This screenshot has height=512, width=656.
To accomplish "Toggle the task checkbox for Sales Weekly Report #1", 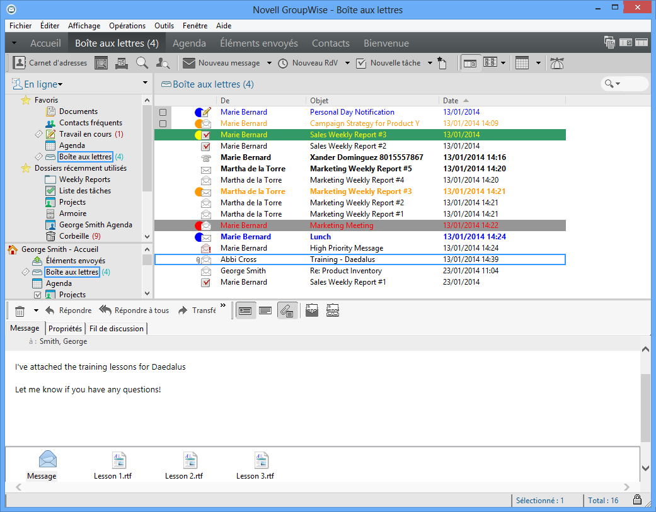I will 206,283.
